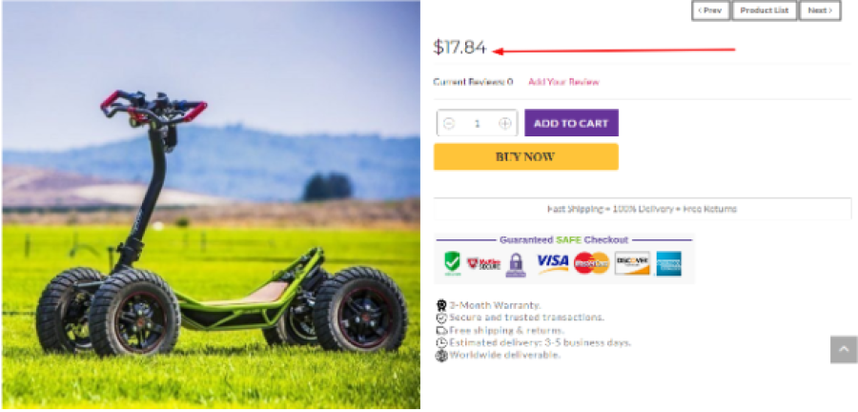Go to the Prev product
The width and height of the screenshot is (858, 412).
710,10
